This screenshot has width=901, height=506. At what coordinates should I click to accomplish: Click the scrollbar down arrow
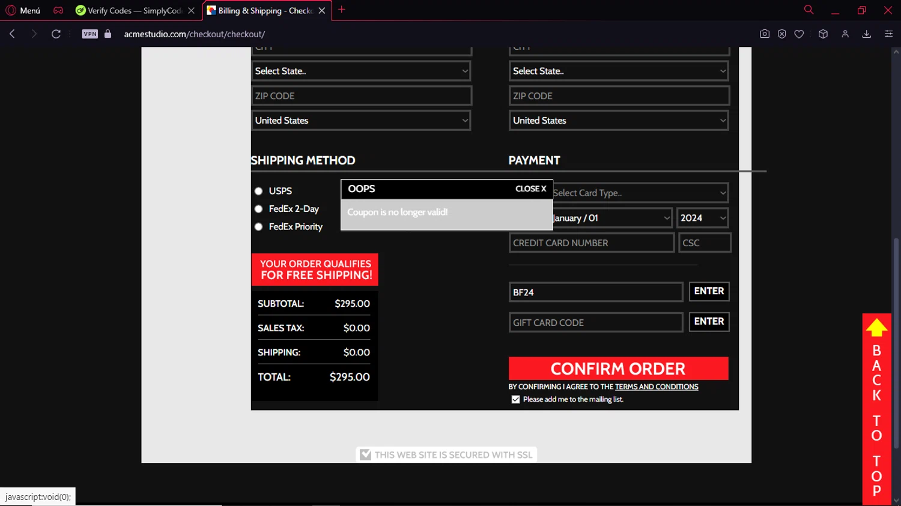pyautogui.click(x=896, y=500)
